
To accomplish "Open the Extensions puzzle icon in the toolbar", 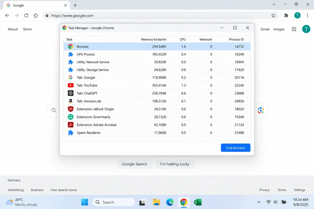I will coord(286,15).
